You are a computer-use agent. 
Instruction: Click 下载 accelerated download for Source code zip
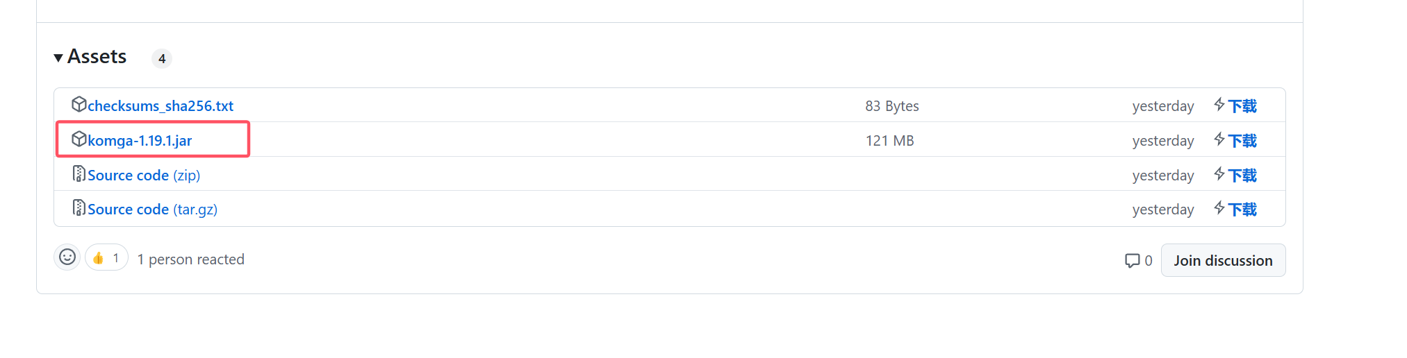click(1242, 176)
